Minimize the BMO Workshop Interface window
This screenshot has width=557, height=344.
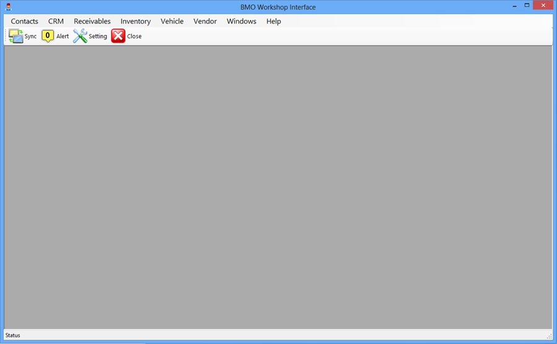(515, 6)
